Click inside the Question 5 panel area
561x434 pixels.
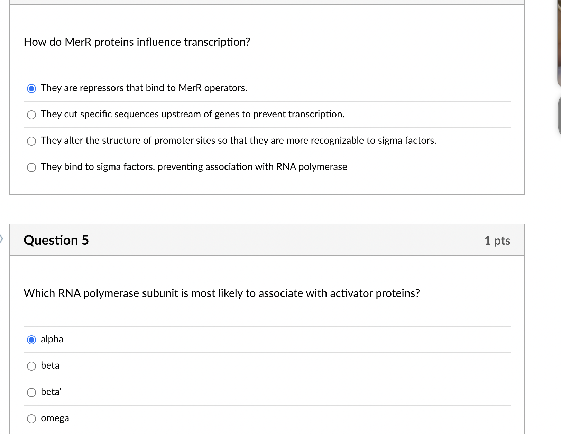266,311
